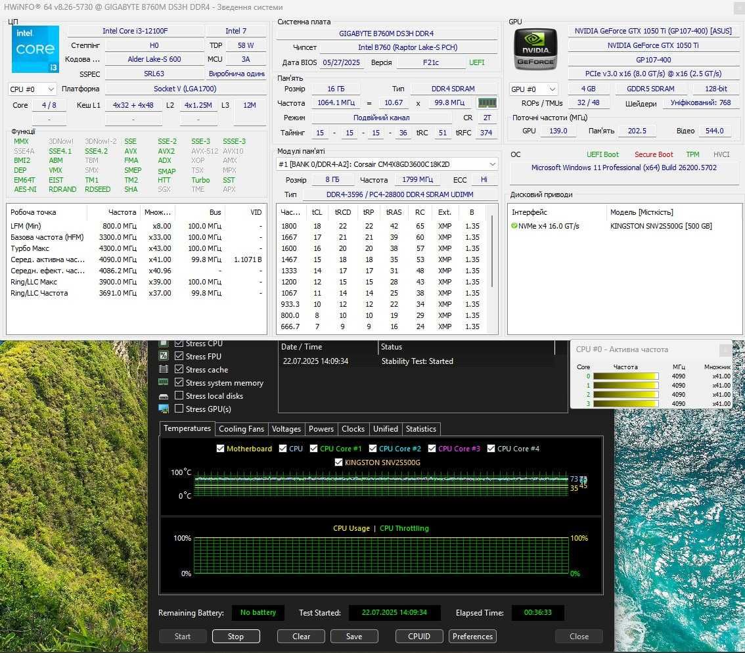Open the CPUID panel
Screen dimensions: 745x653
[x=419, y=637]
